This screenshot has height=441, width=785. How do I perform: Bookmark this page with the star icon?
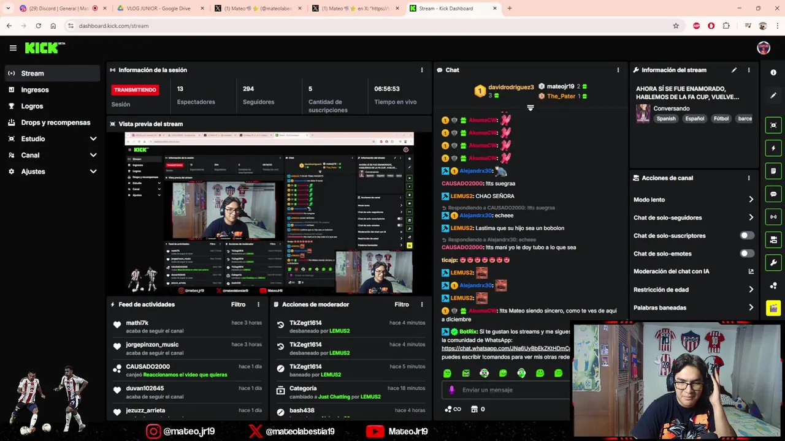[x=676, y=26]
